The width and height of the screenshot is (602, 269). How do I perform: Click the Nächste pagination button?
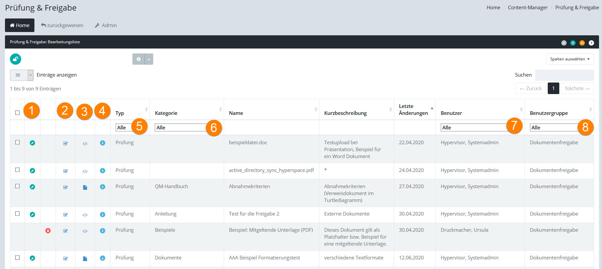click(577, 88)
